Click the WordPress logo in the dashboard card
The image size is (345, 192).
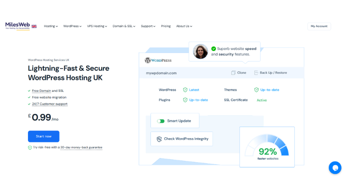[158, 60]
